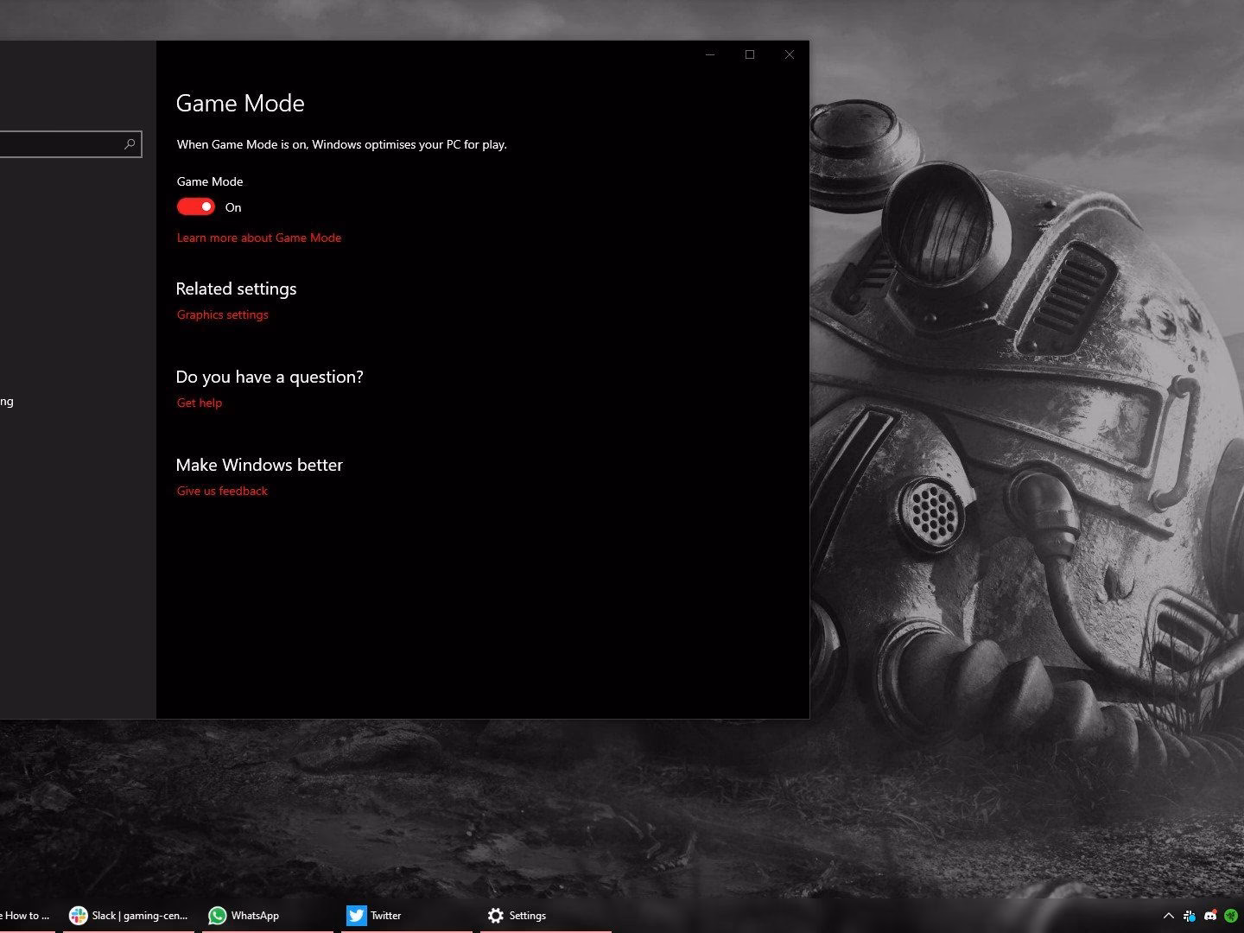1244x933 pixels.
Task: Click the 'Related settings' heading text
Action: [236, 289]
